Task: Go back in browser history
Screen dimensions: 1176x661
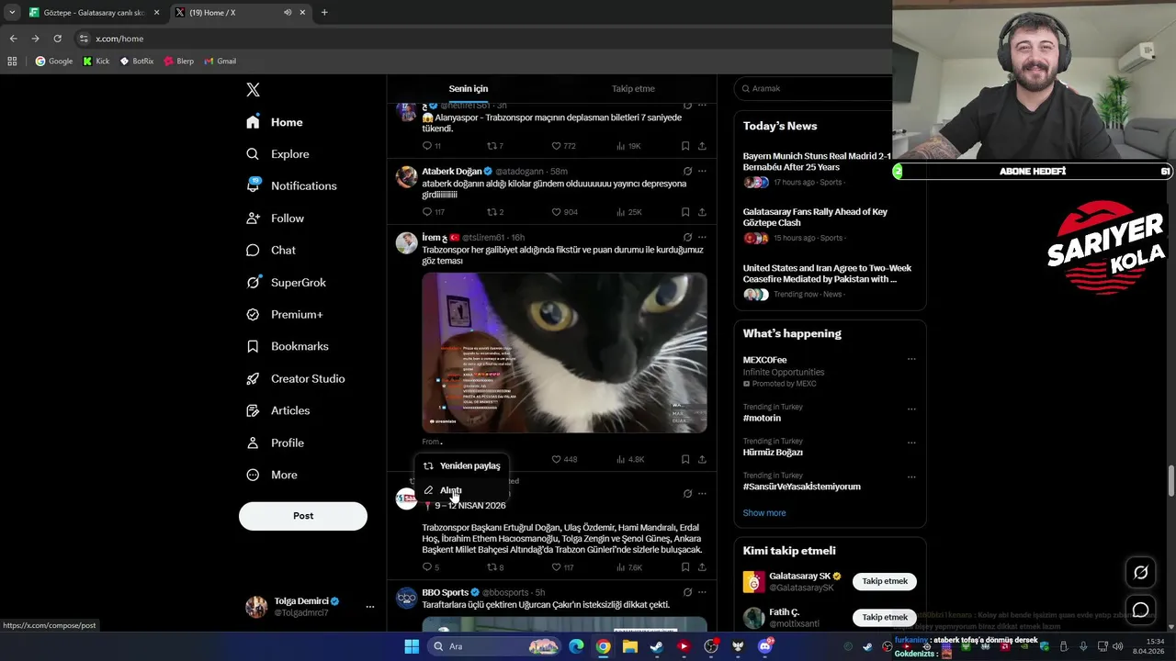Action: (13, 39)
